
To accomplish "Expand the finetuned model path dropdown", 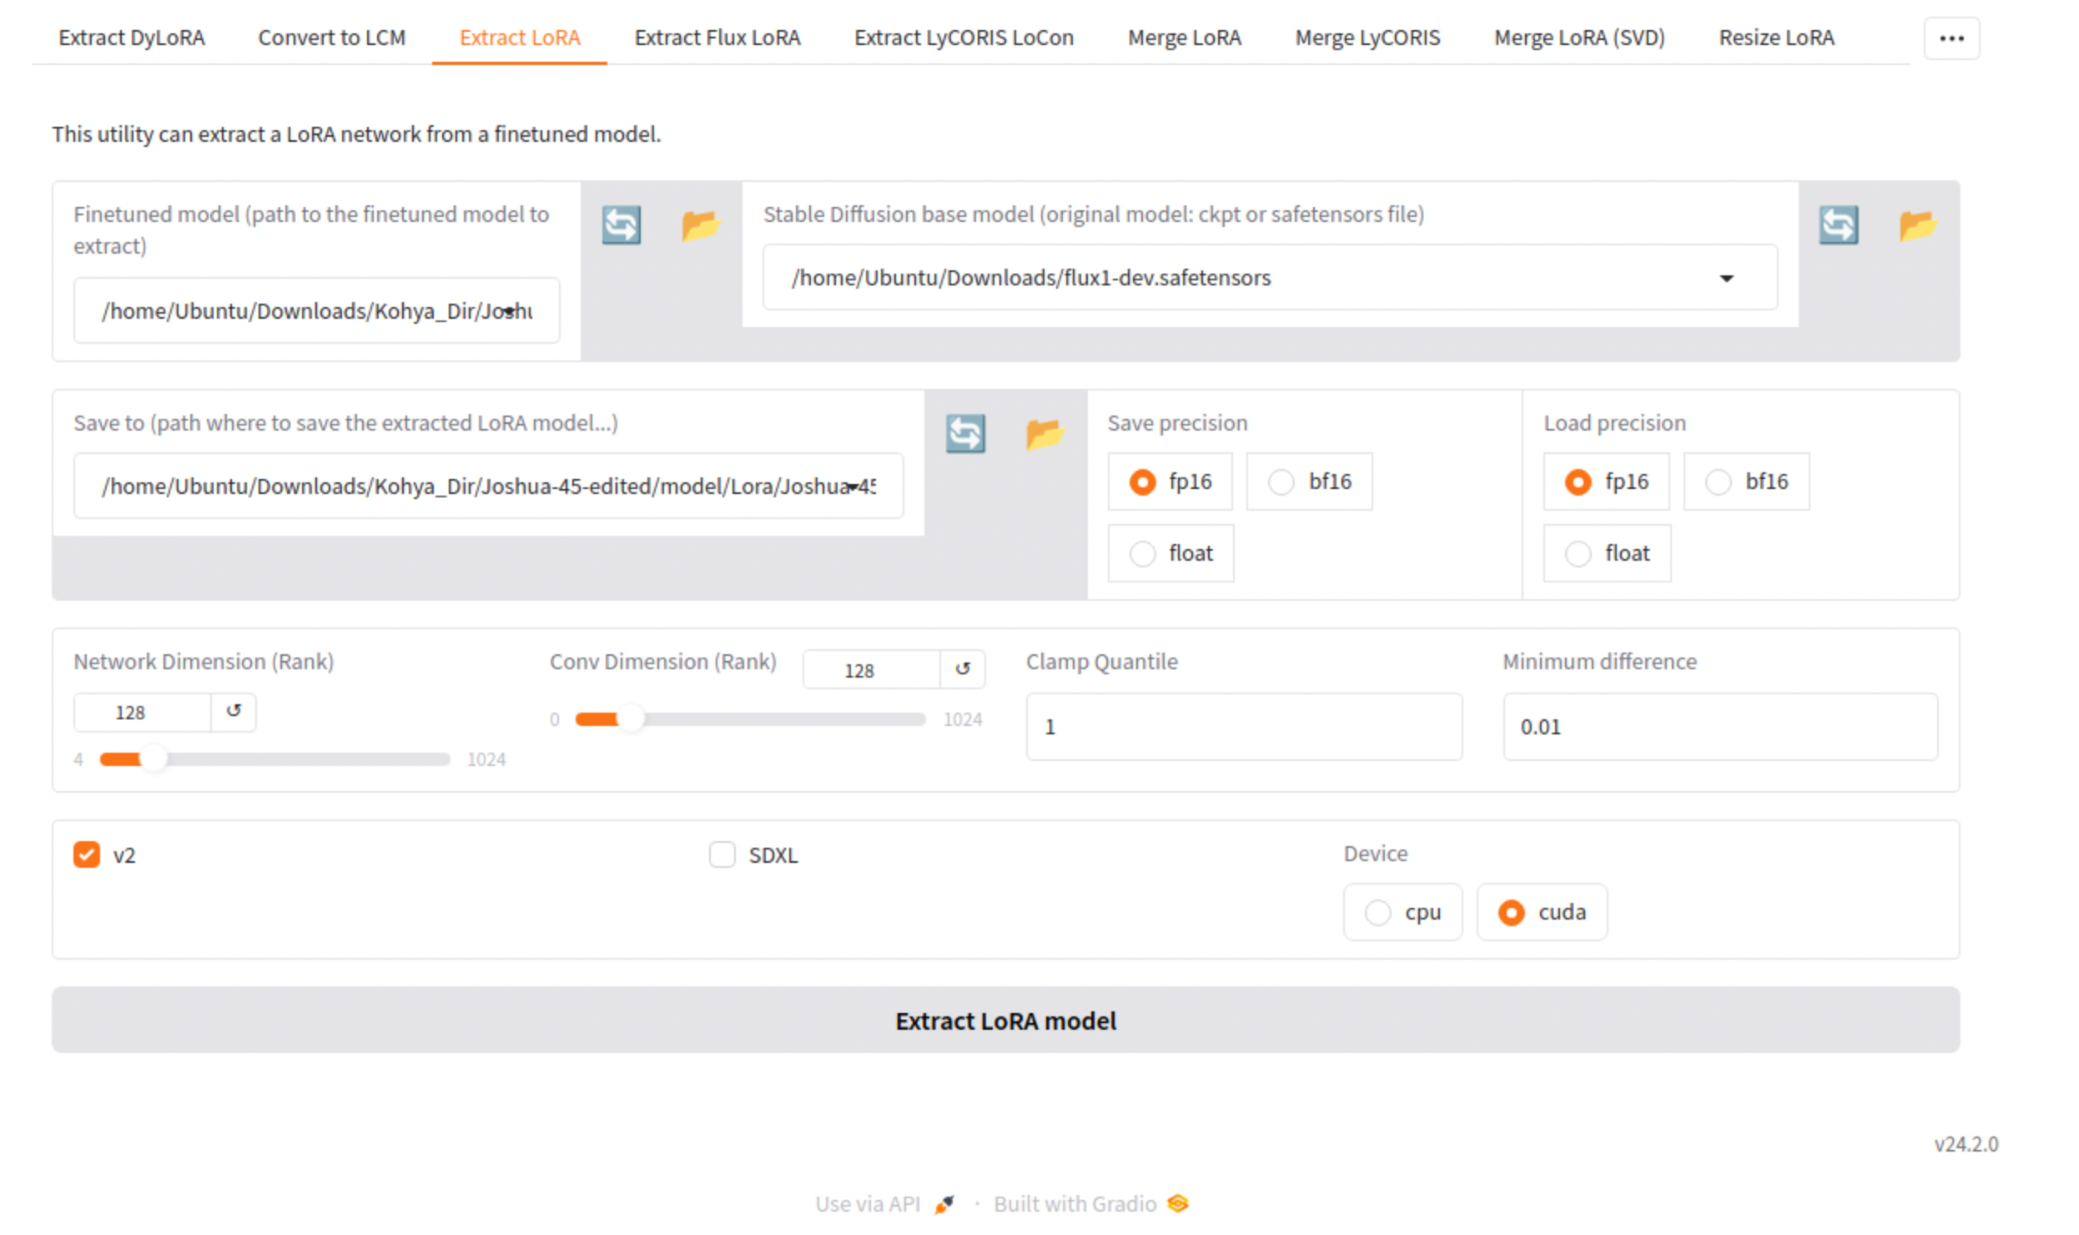I will pyautogui.click(x=510, y=311).
